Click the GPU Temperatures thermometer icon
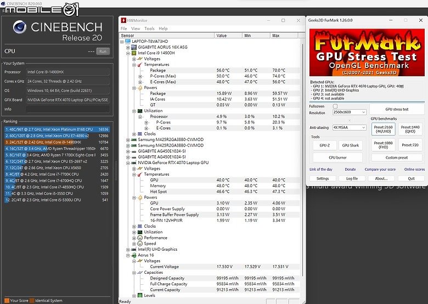 click(140, 174)
